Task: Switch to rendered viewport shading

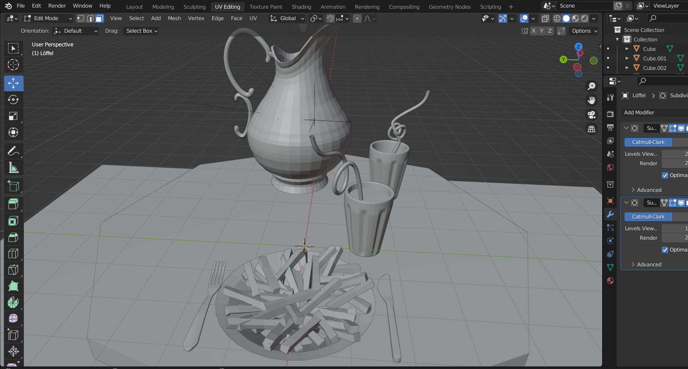Action: (x=585, y=18)
